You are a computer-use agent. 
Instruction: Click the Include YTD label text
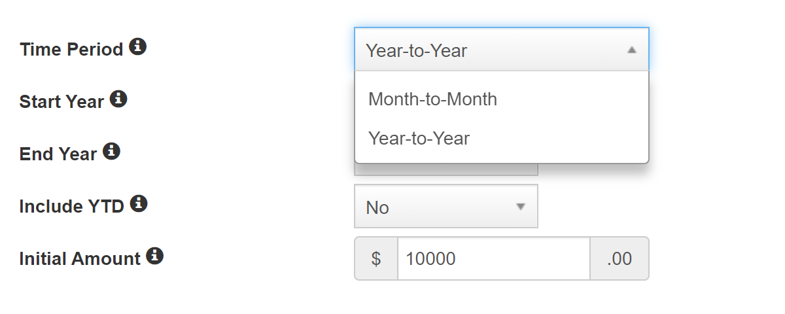[72, 207]
